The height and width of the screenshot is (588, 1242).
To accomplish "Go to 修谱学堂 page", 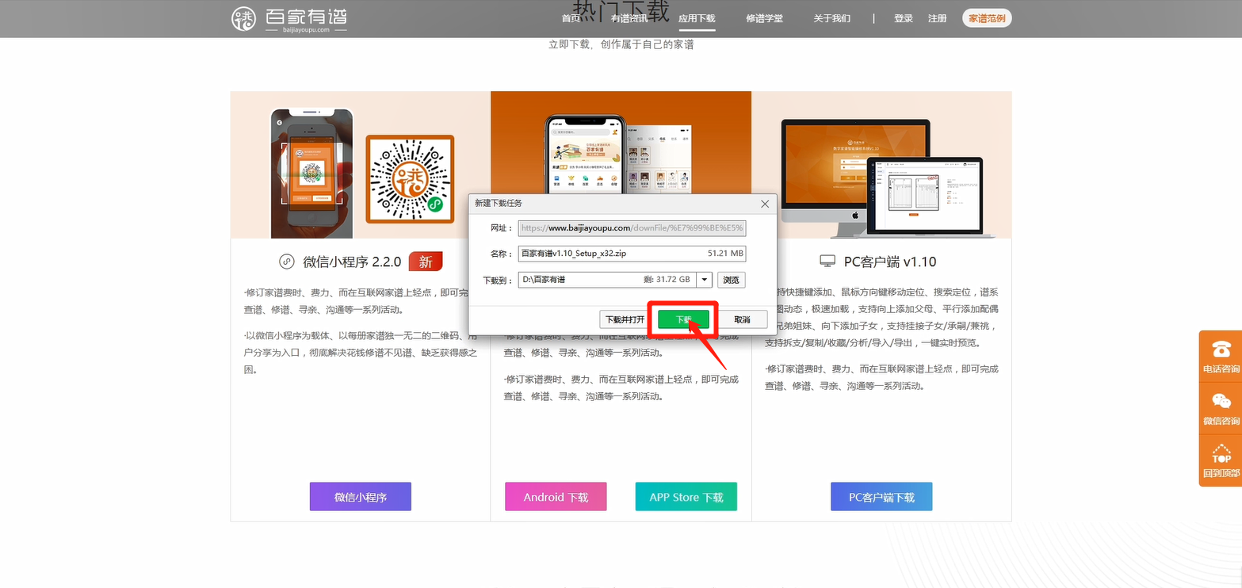I will 764,18.
